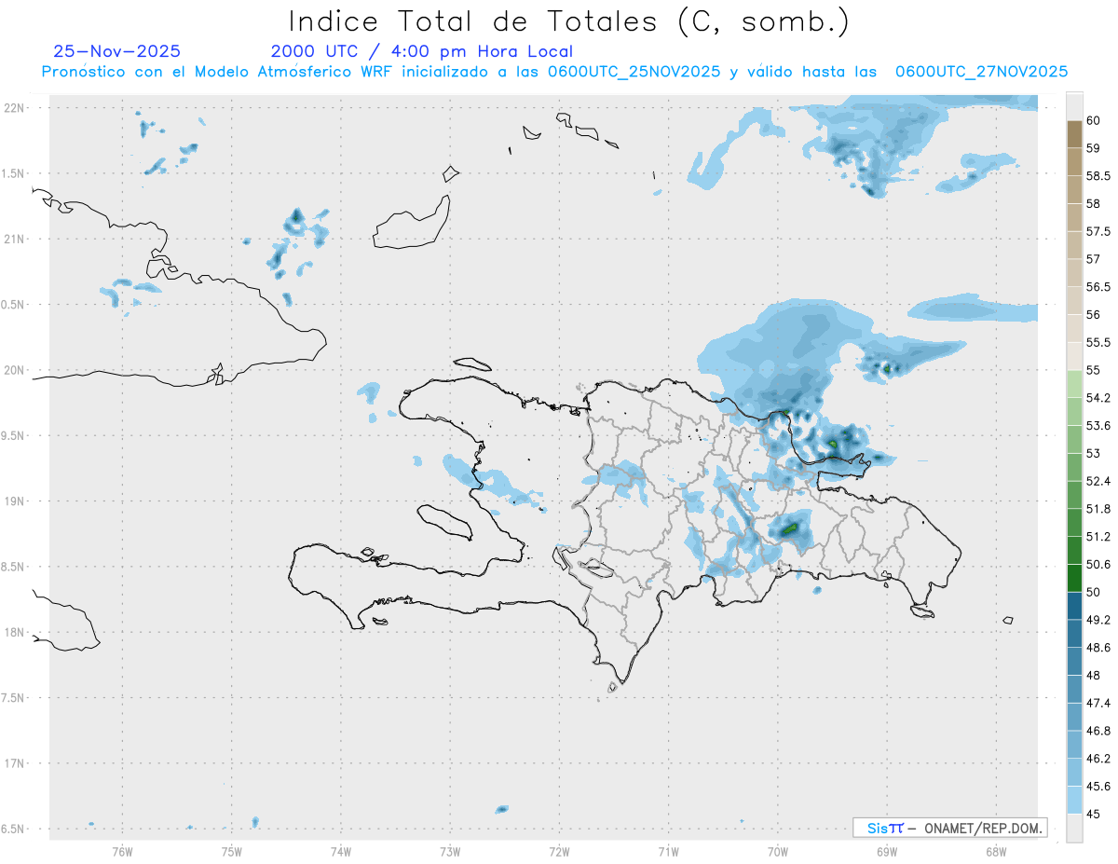Click the "21N" latitude label

[15, 240]
